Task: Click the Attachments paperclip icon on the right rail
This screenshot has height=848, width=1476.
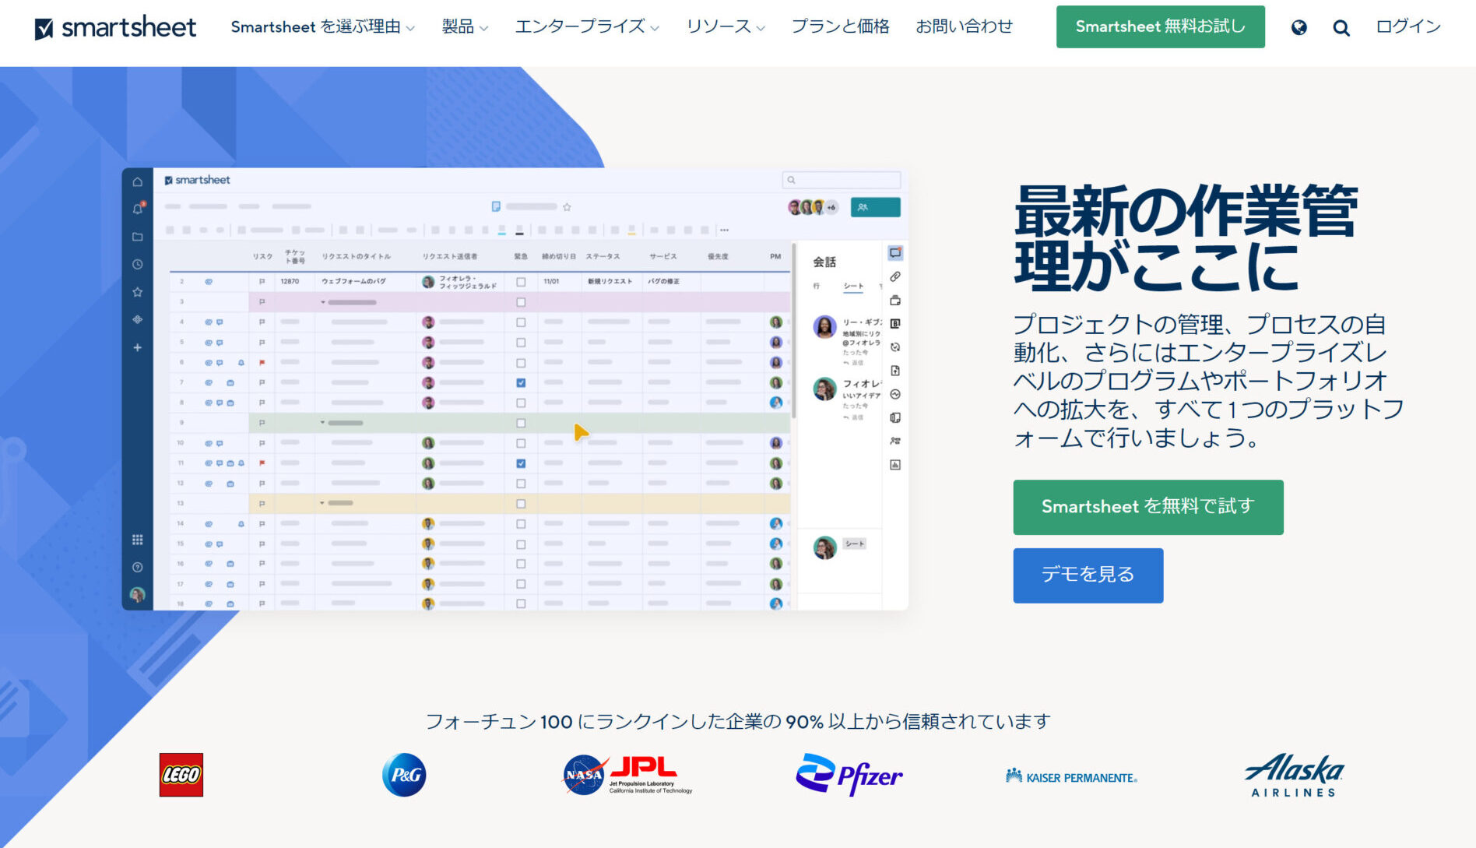Action: pos(895,276)
